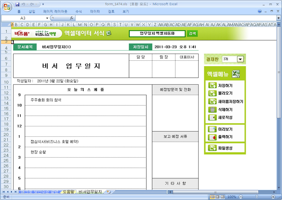Go to previous sheet tab arrow
Image resolution: width=282 pixels, height=200 pixels.
(x=8, y=192)
